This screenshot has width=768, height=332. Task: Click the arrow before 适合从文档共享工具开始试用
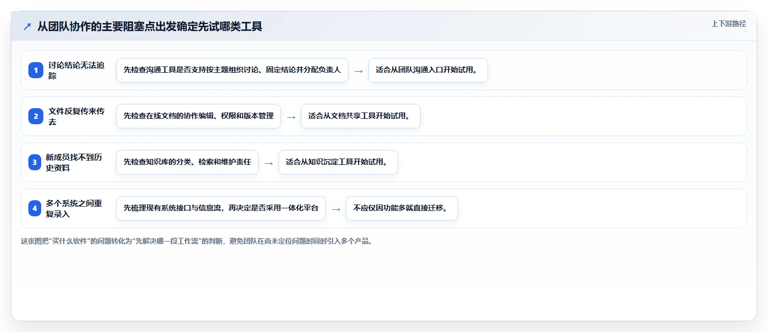point(291,117)
